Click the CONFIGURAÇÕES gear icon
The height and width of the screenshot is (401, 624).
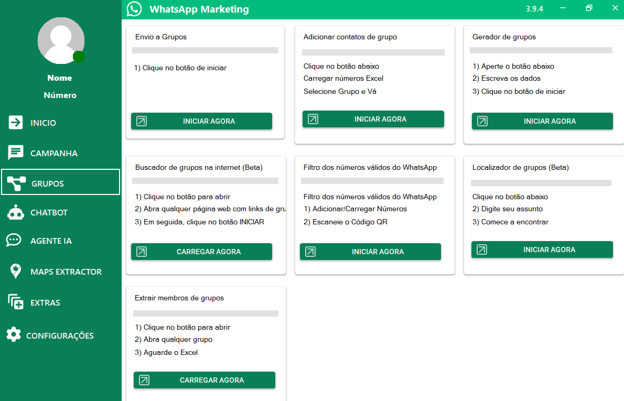[x=14, y=334]
